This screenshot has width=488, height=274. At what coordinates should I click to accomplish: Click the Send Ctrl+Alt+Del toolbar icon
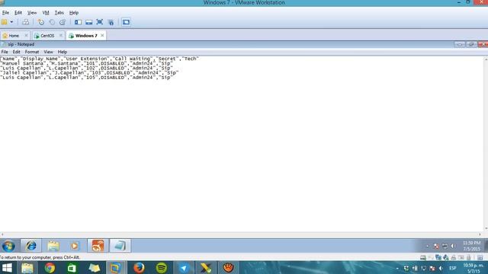pos(25,22)
